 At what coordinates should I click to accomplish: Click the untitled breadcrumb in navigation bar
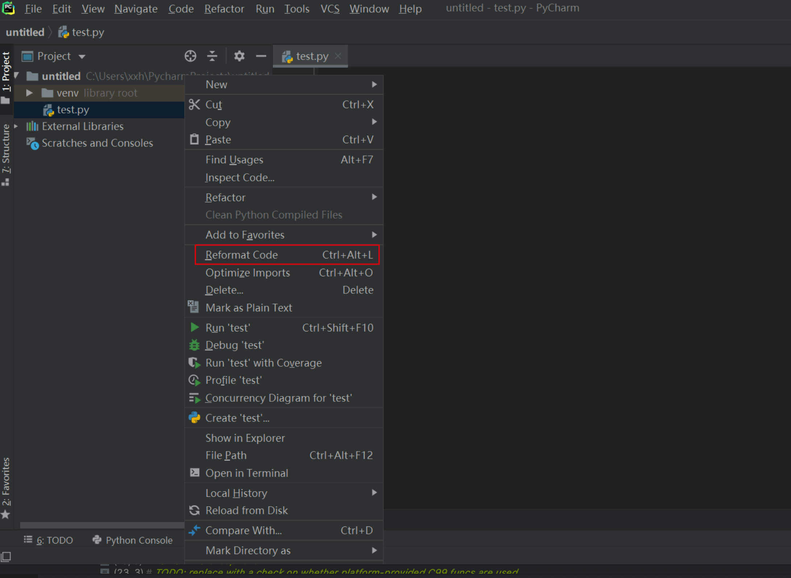coord(25,32)
